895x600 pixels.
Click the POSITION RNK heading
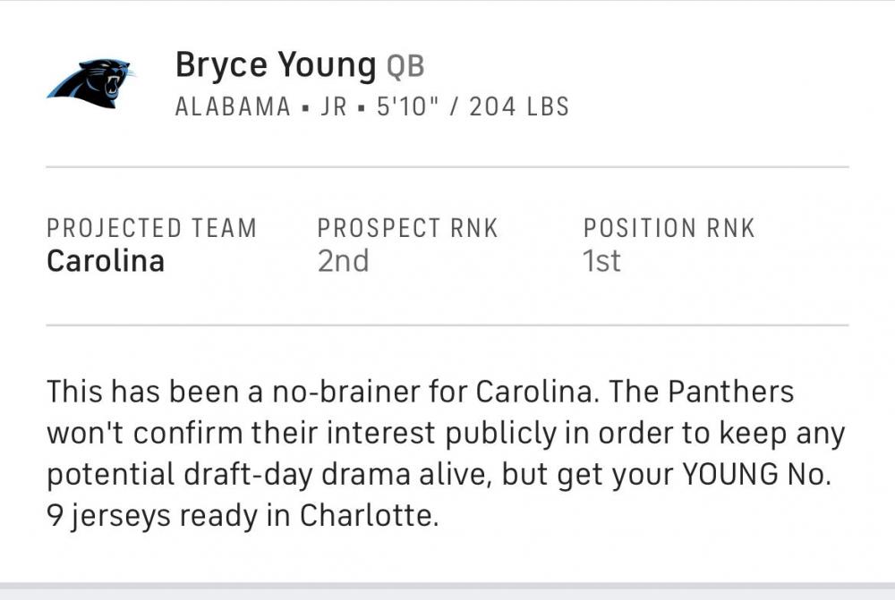(669, 229)
